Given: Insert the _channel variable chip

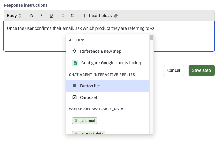Looking at the screenshot, I should (85, 121).
